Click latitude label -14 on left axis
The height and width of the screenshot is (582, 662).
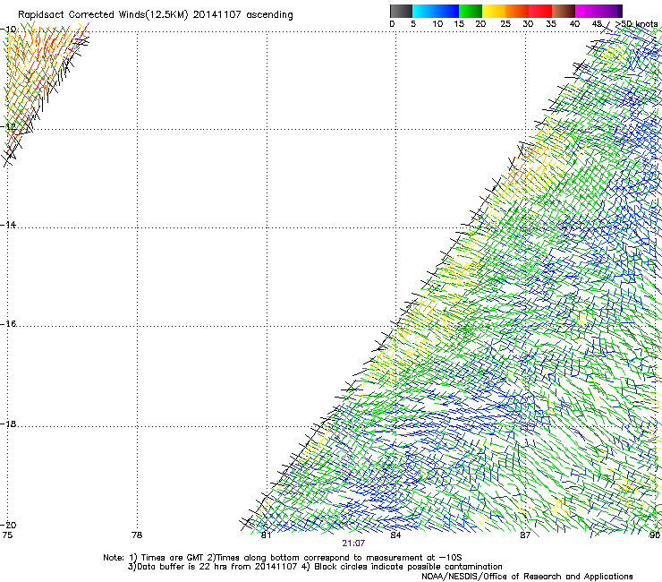tap(8, 225)
